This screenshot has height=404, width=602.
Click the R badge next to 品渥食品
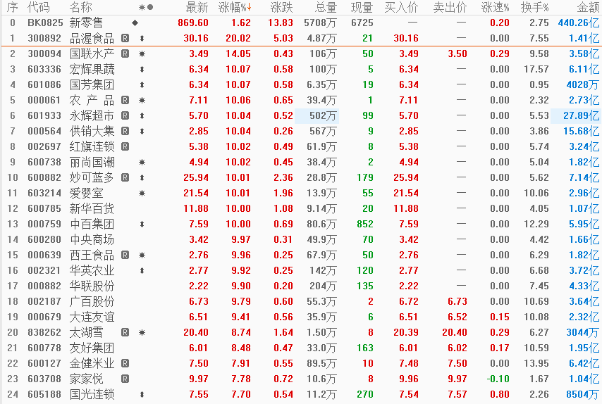point(125,38)
